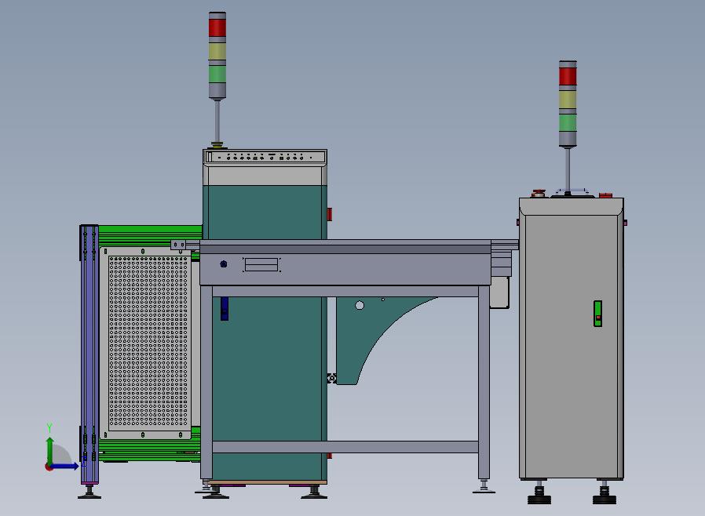Select the rectangular display on the conveyor panel
The height and width of the screenshot is (516, 705).
[261, 264]
